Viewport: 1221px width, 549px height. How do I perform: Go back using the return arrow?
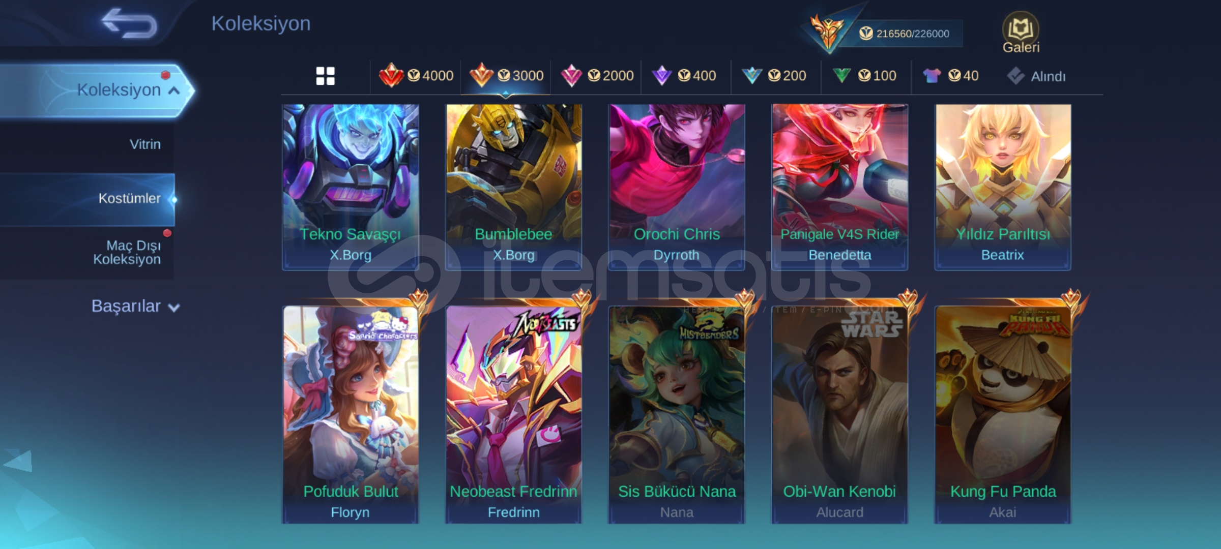tap(129, 23)
